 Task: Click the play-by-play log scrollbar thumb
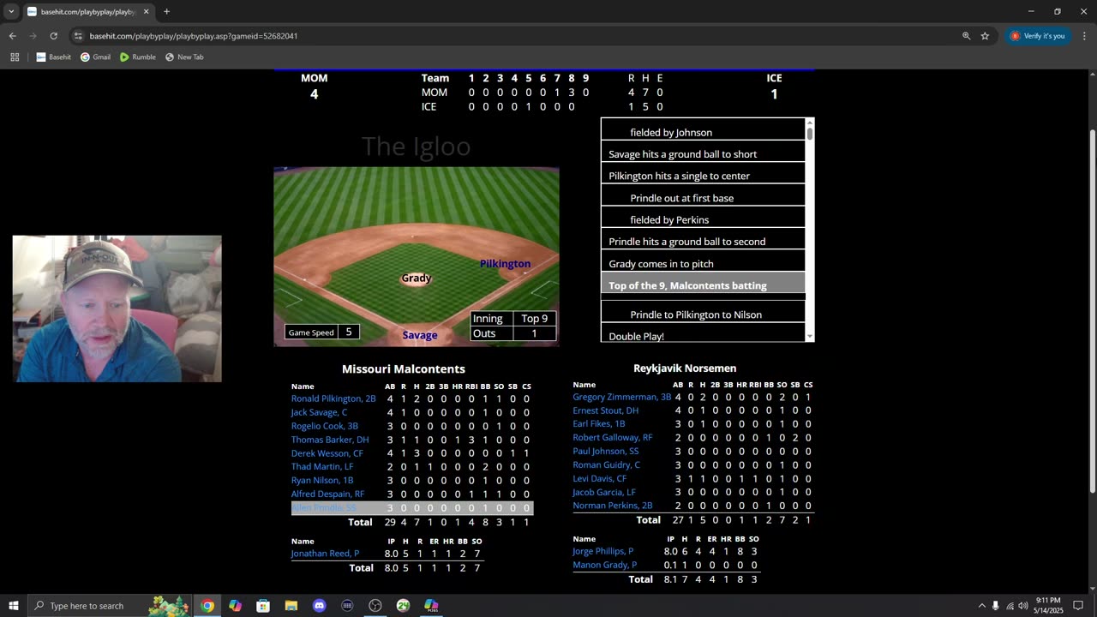[809, 133]
